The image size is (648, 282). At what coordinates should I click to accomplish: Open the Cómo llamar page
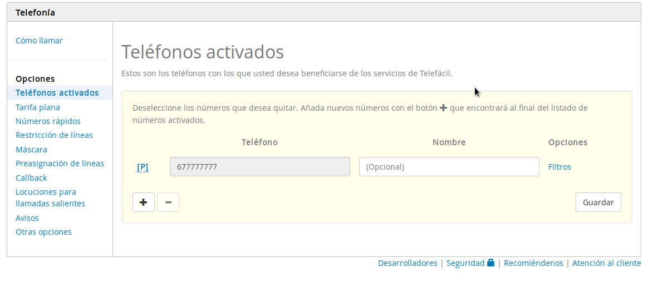[x=39, y=41]
